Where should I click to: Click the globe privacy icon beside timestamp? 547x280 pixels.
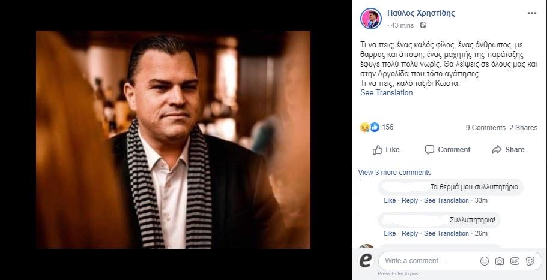tap(423, 25)
